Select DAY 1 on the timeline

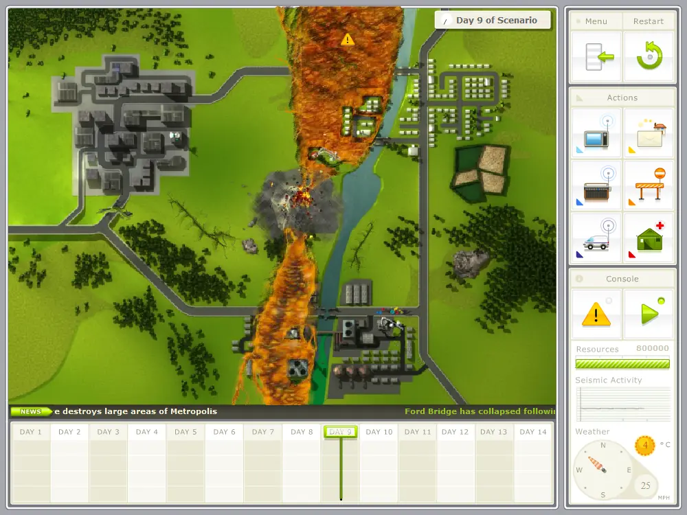tap(31, 462)
